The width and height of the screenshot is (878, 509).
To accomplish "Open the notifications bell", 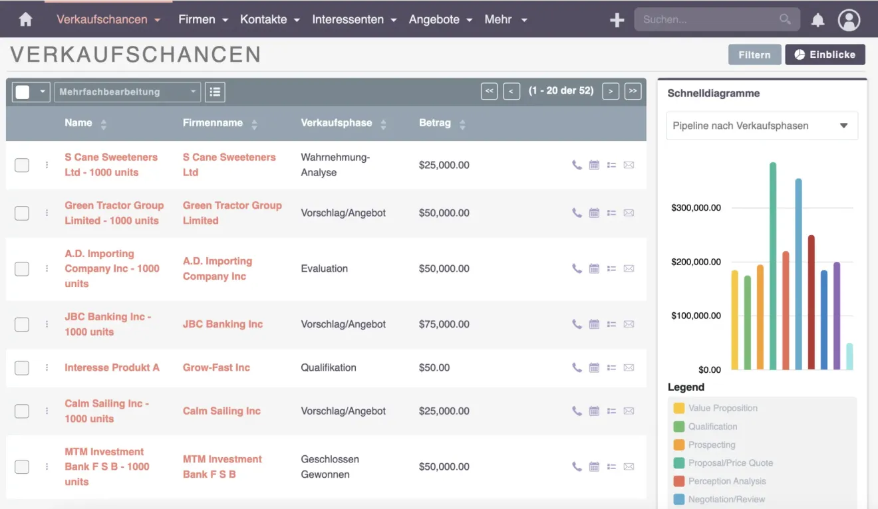I will pos(817,20).
